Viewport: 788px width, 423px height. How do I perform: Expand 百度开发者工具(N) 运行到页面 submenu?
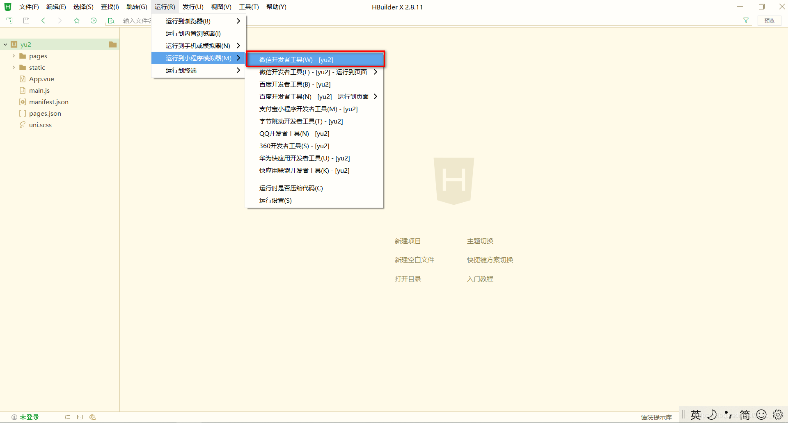coord(315,96)
